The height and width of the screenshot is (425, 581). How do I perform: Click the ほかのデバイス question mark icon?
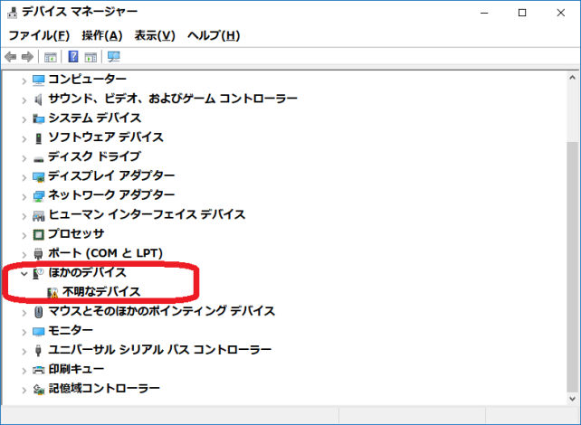pyautogui.click(x=39, y=273)
